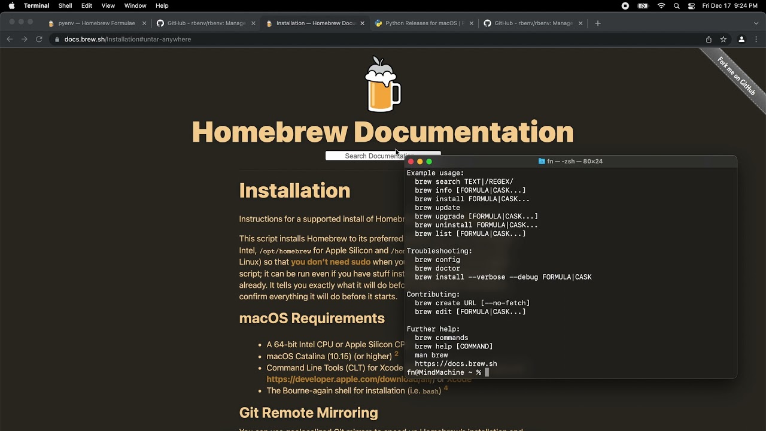Click the bold 'you don't need sudo' link

[331, 262]
